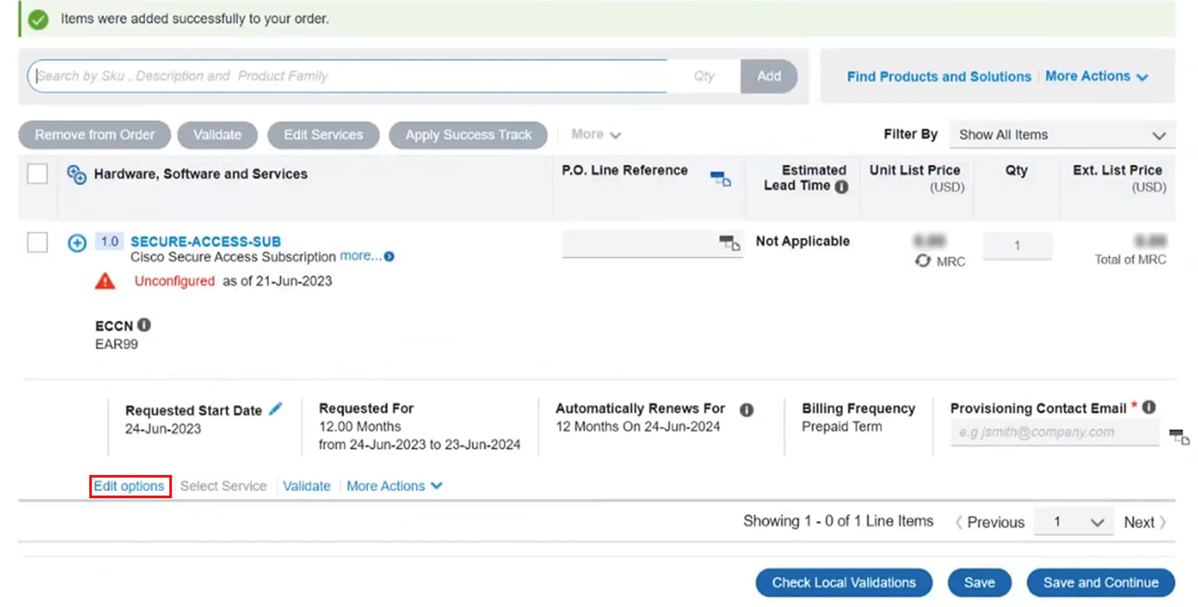1198x607 pixels.
Task: Click the Edit options link
Action: tap(129, 486)
